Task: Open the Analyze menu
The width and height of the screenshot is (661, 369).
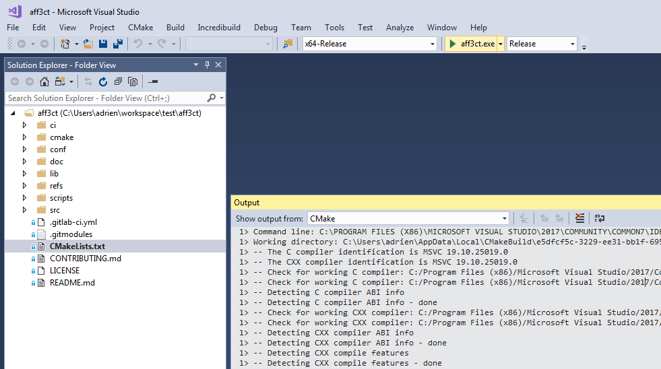Action: (400, 28)
